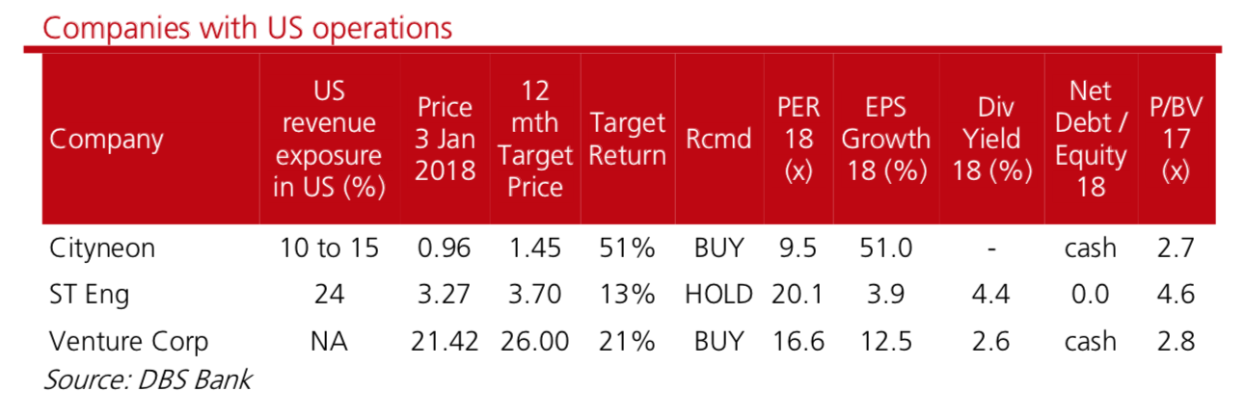Click the Source: DBS Bank footnote
The height and width of the screenshot is (418, 1246).
coord(148,379)
